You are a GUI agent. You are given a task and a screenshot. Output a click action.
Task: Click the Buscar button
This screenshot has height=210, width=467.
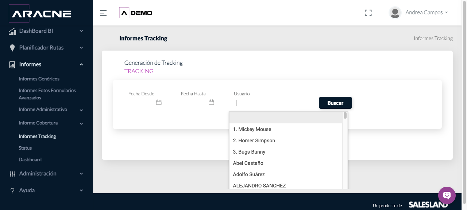[x=335, y=103]
